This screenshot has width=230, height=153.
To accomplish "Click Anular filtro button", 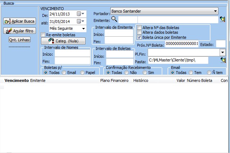I will [20, 31].
